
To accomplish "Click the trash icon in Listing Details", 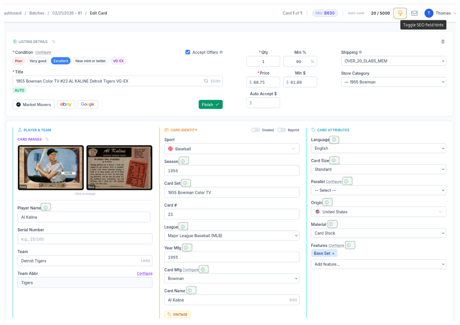I will 443,41.
